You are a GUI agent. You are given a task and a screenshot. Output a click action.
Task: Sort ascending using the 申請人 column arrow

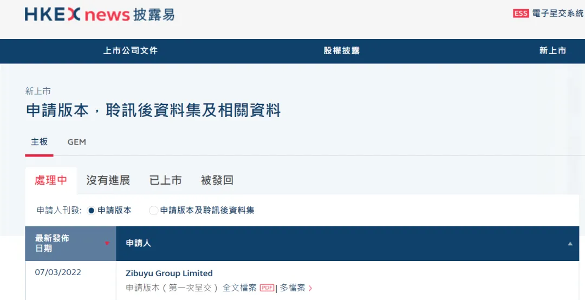click(570, 244)
